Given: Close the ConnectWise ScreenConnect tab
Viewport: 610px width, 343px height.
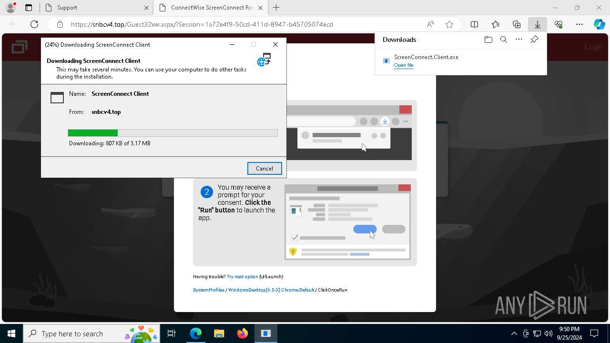Looking at the screenshot, I should point(260,8).
